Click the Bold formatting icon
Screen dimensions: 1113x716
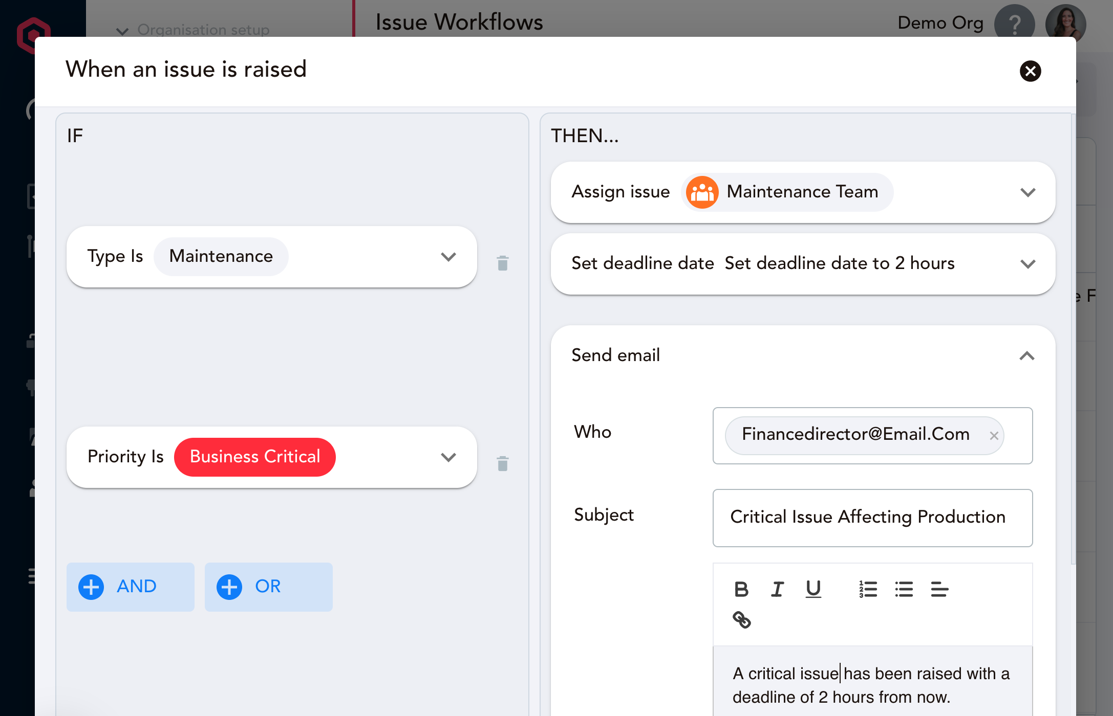pos(741,589)
